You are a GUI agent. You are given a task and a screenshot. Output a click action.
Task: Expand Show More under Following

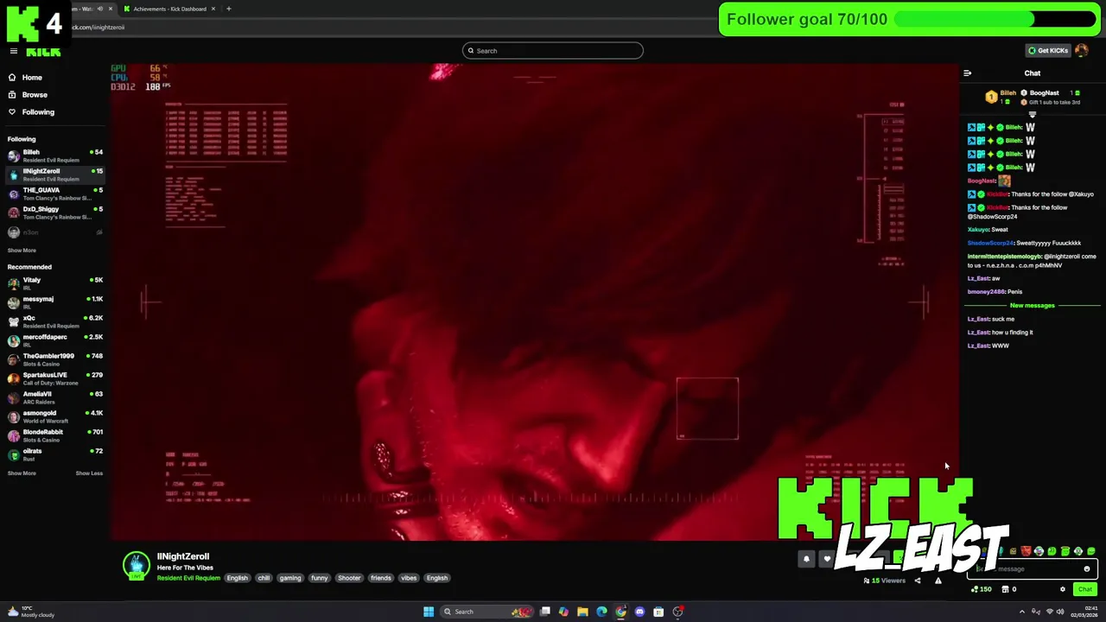pos(22,251)
